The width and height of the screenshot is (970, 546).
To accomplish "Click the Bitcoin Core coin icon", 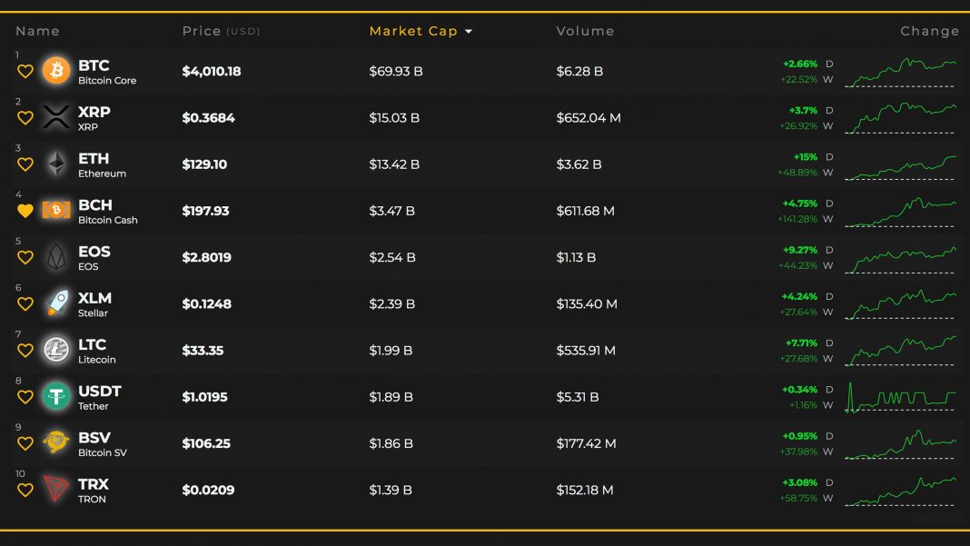I will point(56,71).
